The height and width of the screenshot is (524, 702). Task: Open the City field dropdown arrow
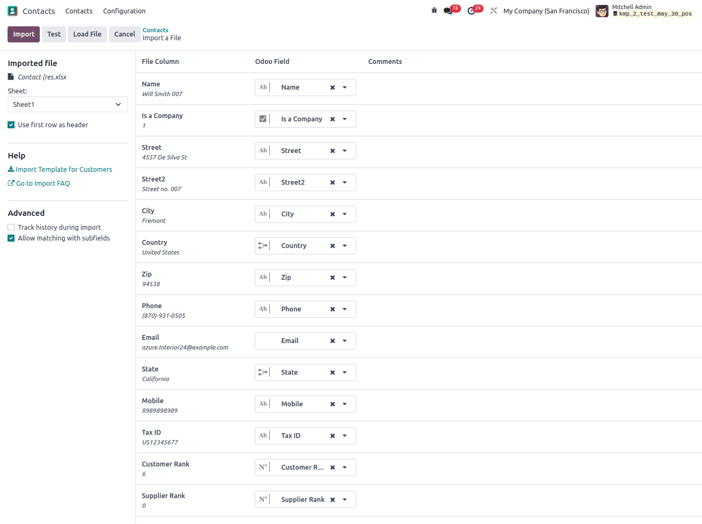345,214
